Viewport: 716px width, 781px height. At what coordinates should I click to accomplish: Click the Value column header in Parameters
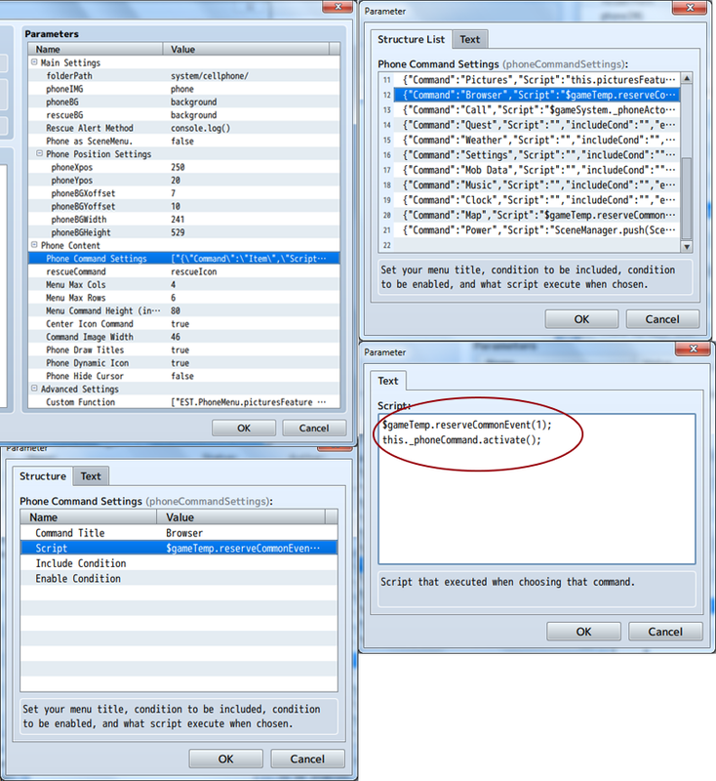click(246, 49)
